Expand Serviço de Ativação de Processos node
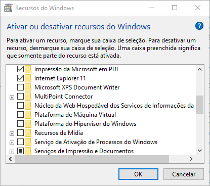 12,143
